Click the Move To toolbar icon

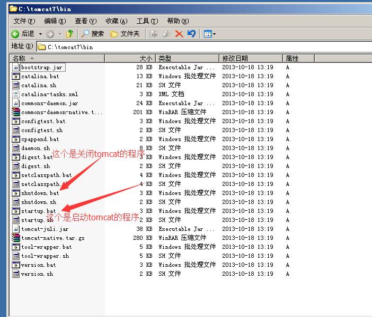coord(154,34)
